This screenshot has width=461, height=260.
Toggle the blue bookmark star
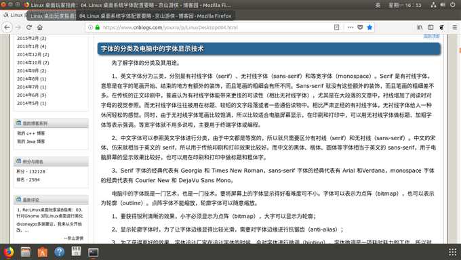coord(369,27)
